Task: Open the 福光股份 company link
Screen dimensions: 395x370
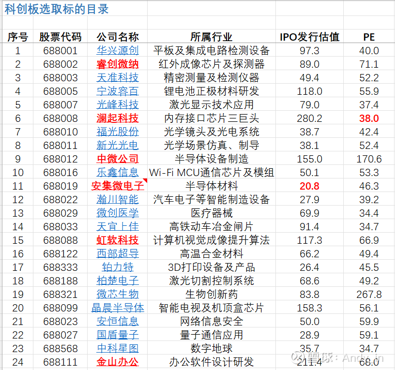Action: pos(118,132)
